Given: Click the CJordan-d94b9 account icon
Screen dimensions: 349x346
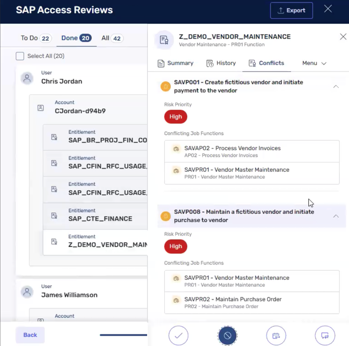Looking at the screenshot, I should point(40,108).
